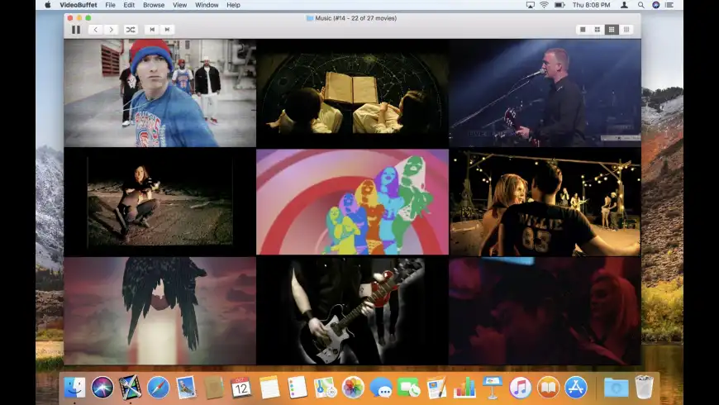Open Contacts from the Dock
This screenshot has width=719, height=405.
click(214, 388)
